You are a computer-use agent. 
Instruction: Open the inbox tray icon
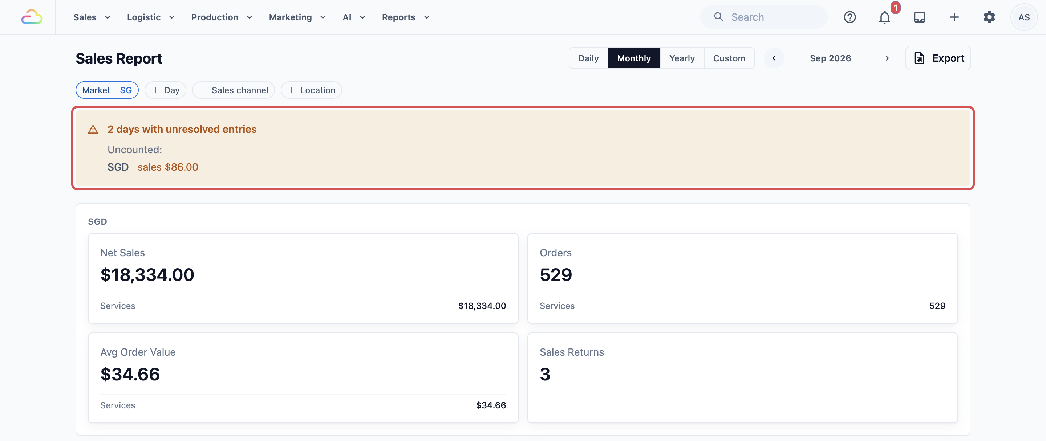(x=919, y=17)
